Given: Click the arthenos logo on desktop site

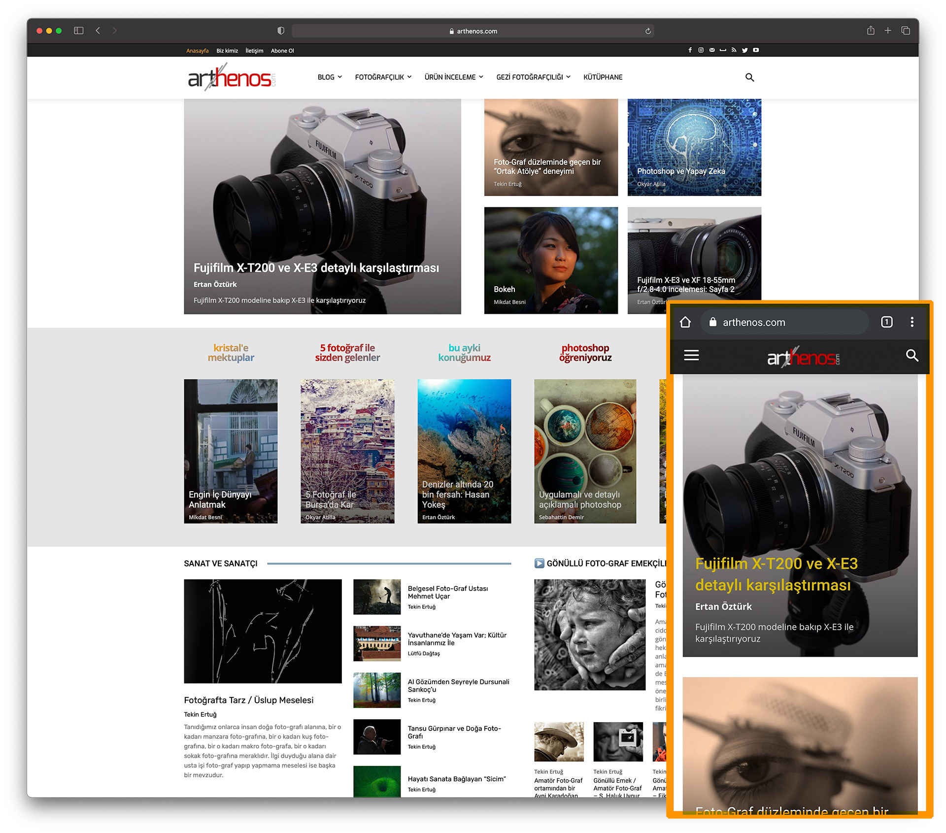Looking at the screenshot, I should (x=231, y=77).
